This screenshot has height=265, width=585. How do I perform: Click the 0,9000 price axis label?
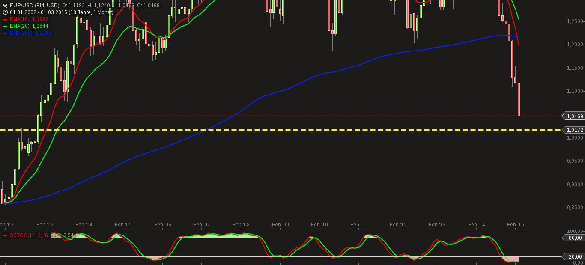point(575,185)
